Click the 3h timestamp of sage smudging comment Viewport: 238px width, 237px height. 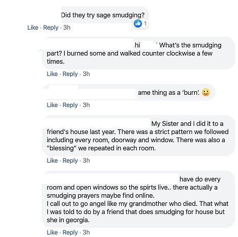pos(67,28)
